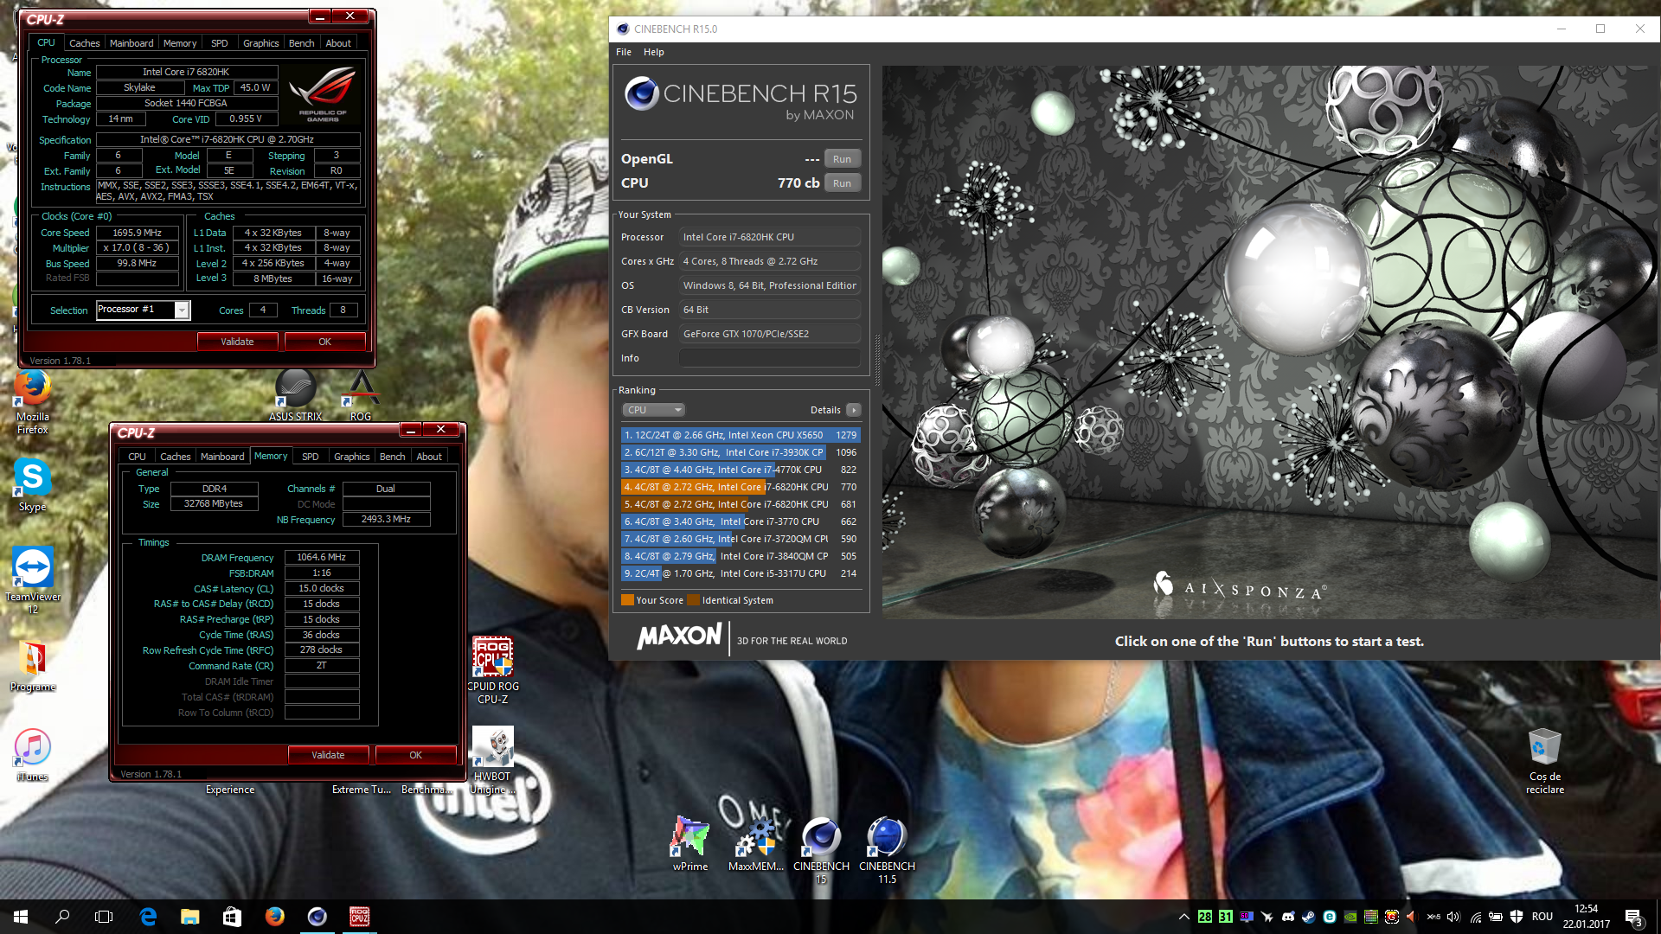The width and height of the screenshot is (1661, 934).
Task: Open the Windows Store taskbar icon
Action: pos(232,917)
